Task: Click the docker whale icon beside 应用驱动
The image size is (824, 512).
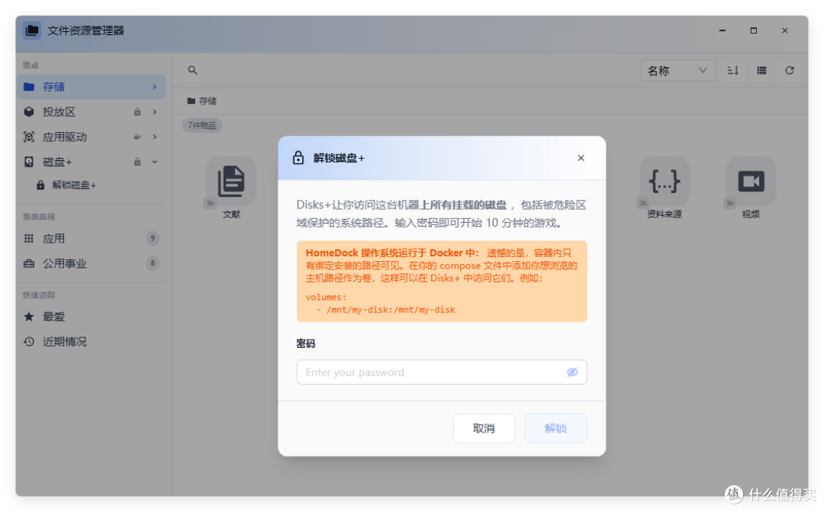Action: tap(137, 137)
